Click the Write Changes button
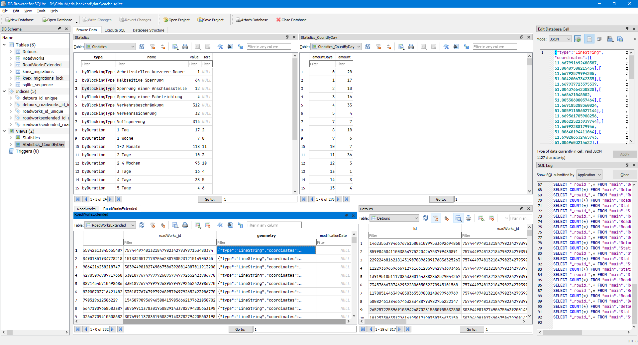The image size is (638, 345). click(x=97, y=20)
